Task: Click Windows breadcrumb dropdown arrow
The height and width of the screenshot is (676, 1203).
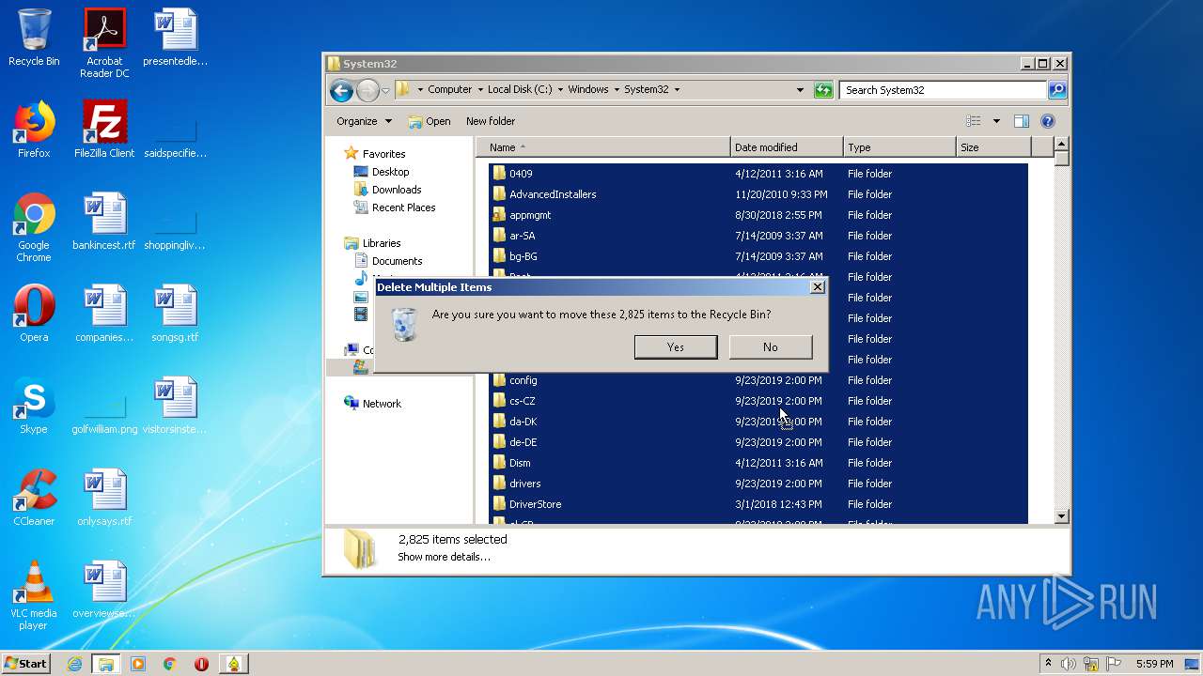Action: (617, 90)
